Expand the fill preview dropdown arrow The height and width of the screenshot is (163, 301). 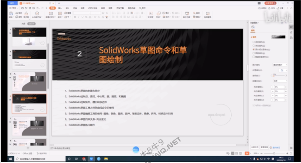[x=286, y=37]
